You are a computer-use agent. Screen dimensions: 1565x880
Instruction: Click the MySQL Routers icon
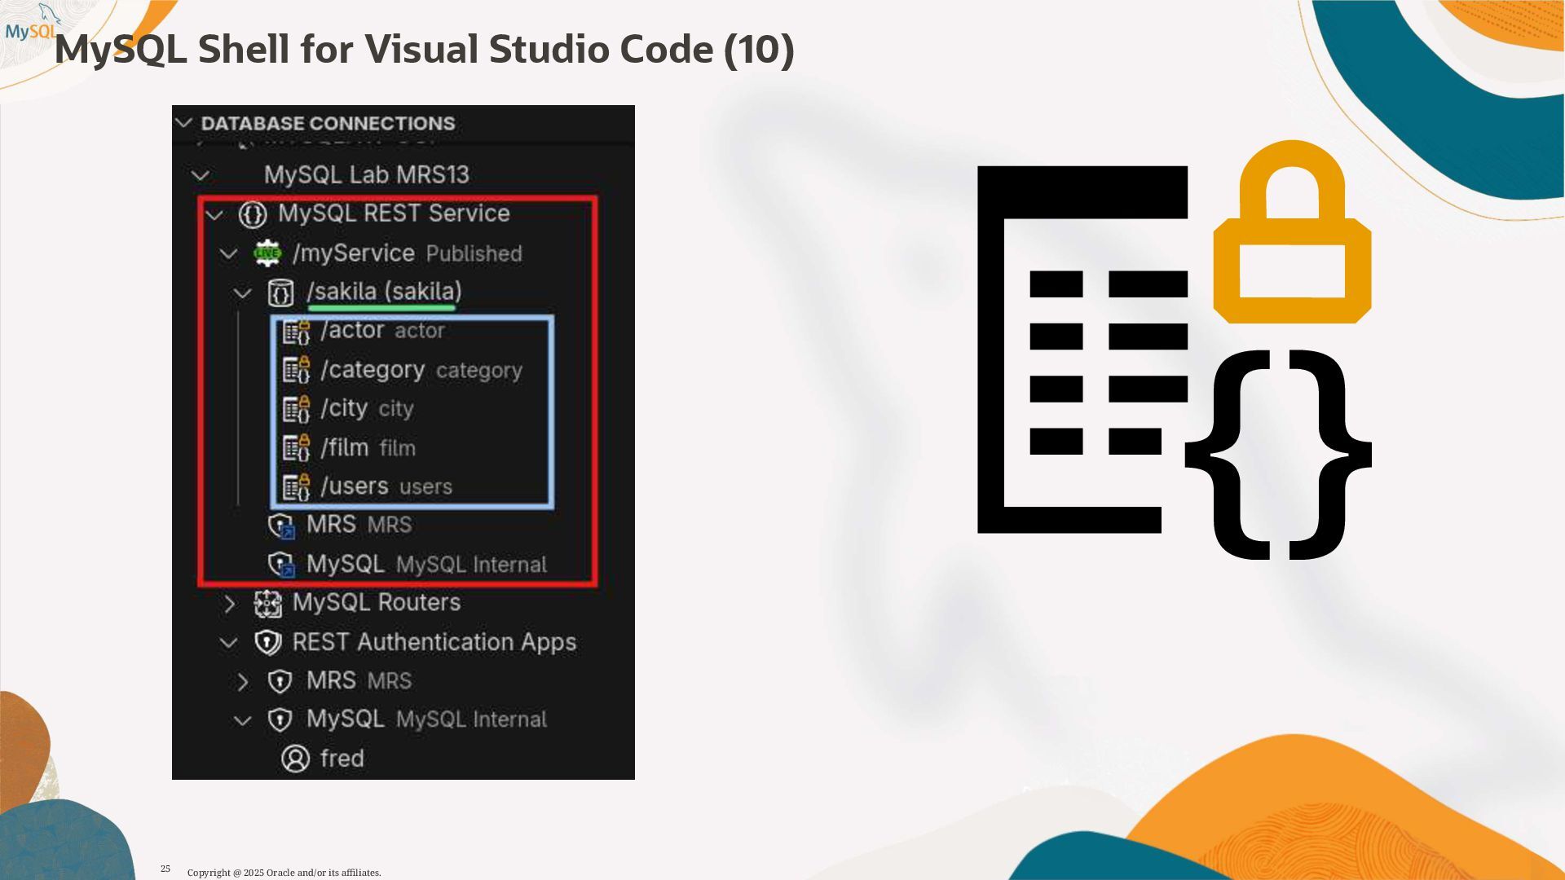pos(267,604)
